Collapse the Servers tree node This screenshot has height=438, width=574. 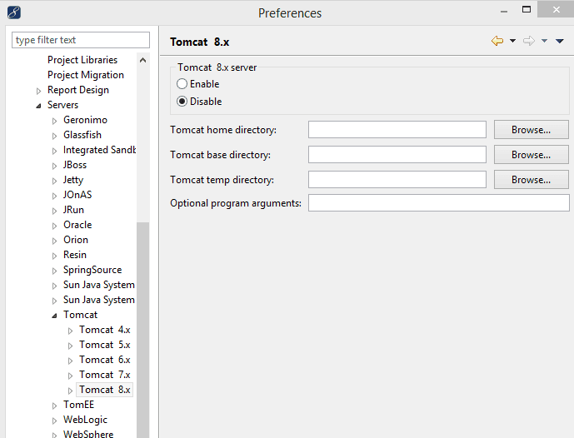coord(38,106)
